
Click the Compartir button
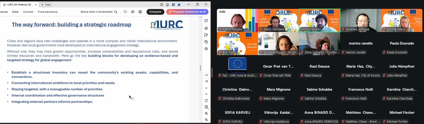tap(155, 12)
